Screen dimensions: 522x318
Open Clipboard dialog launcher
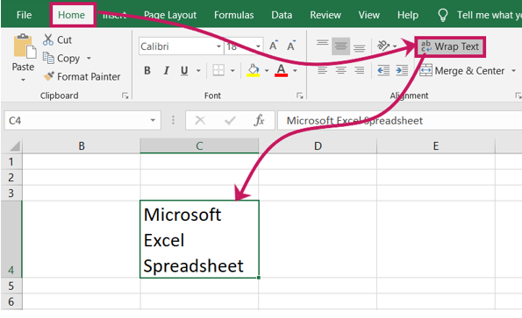(x=125, y=96)
